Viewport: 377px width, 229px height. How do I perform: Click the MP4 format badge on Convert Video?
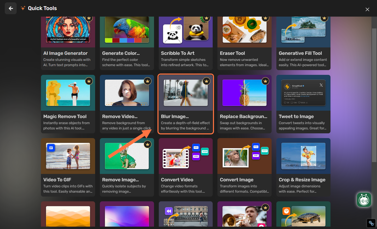coord(196,148)
